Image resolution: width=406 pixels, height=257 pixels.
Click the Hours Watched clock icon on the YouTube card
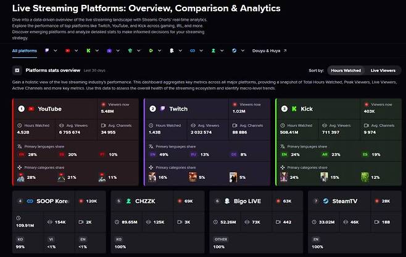19,125
